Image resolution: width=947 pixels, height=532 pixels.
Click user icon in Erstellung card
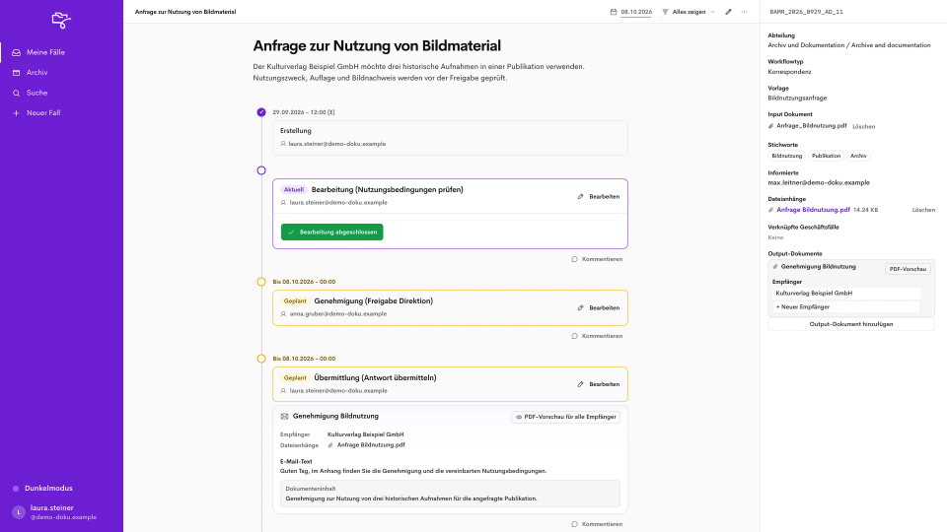(x=283, y=144)
